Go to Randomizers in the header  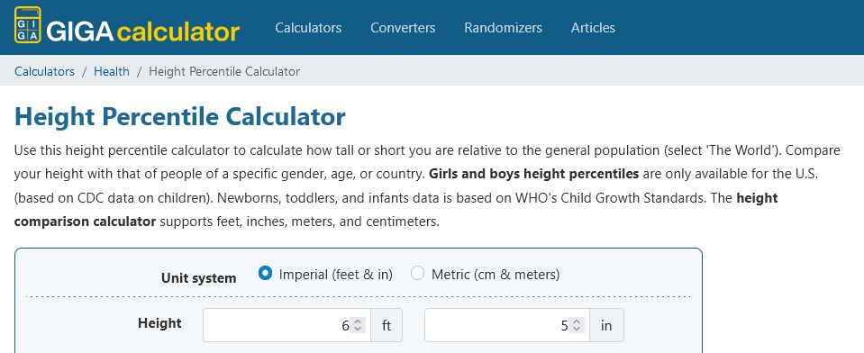[503, 28]
